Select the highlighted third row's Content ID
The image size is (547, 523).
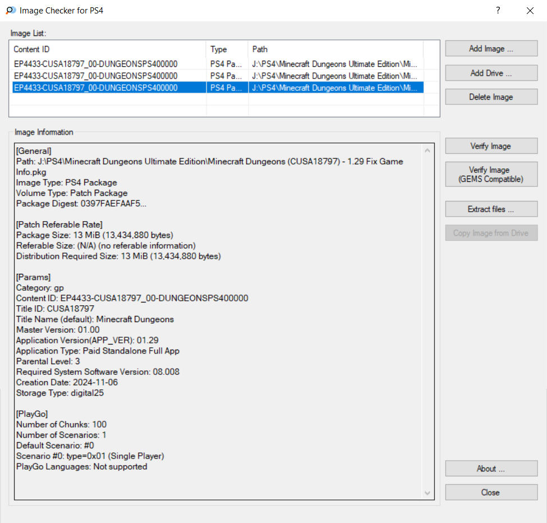[95, 88]
